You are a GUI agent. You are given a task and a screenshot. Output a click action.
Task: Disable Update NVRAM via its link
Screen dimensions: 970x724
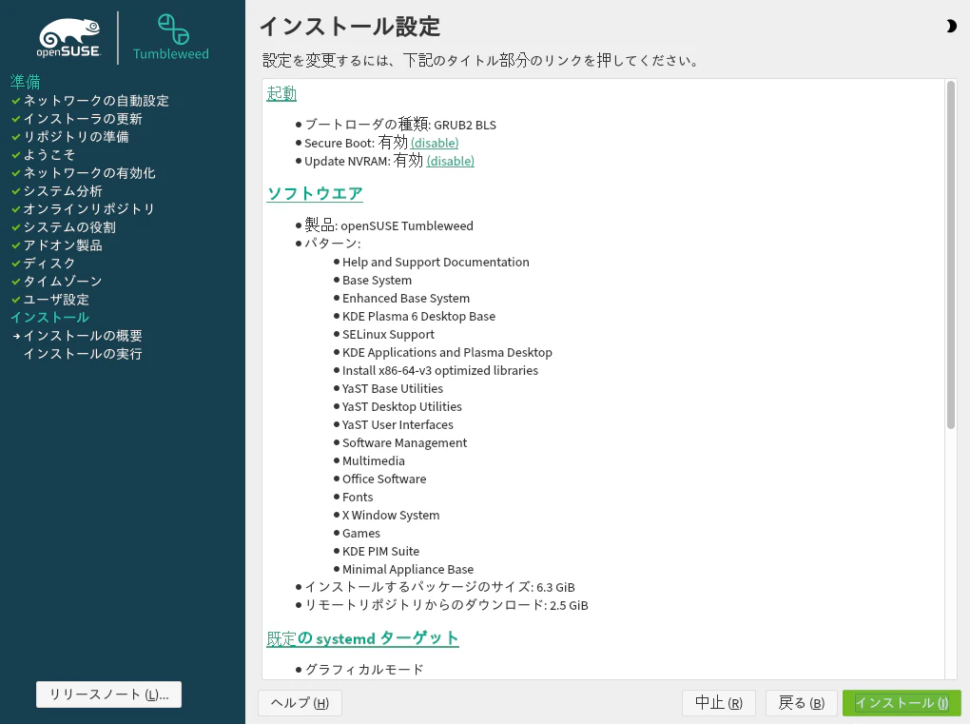pos(451,161)
